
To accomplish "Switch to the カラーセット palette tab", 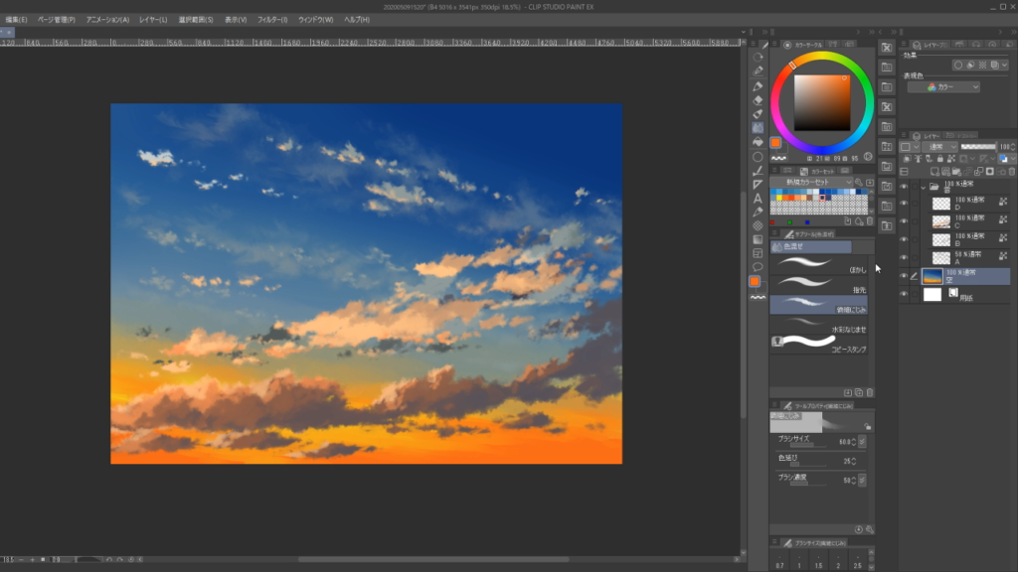I will (x=818, y=171).
